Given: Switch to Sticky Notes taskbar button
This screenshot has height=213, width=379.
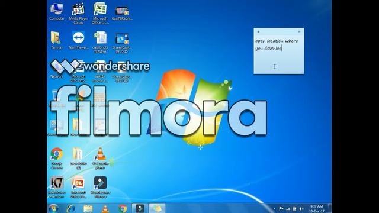Looking at the screenshot, I should click(157, 208).
